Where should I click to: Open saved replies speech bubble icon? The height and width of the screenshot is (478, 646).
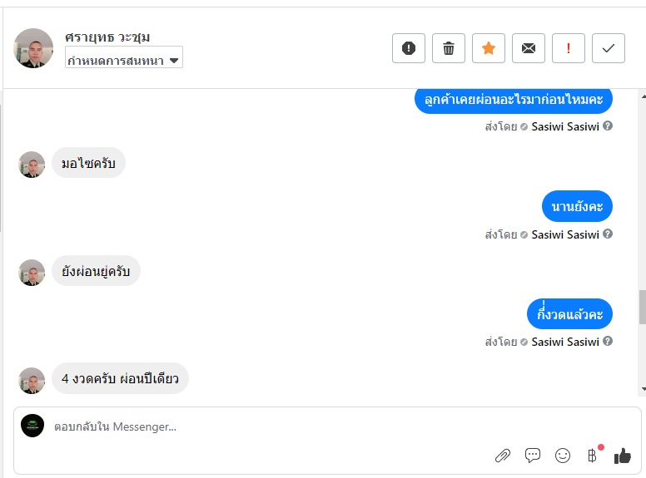coord(532,455)
